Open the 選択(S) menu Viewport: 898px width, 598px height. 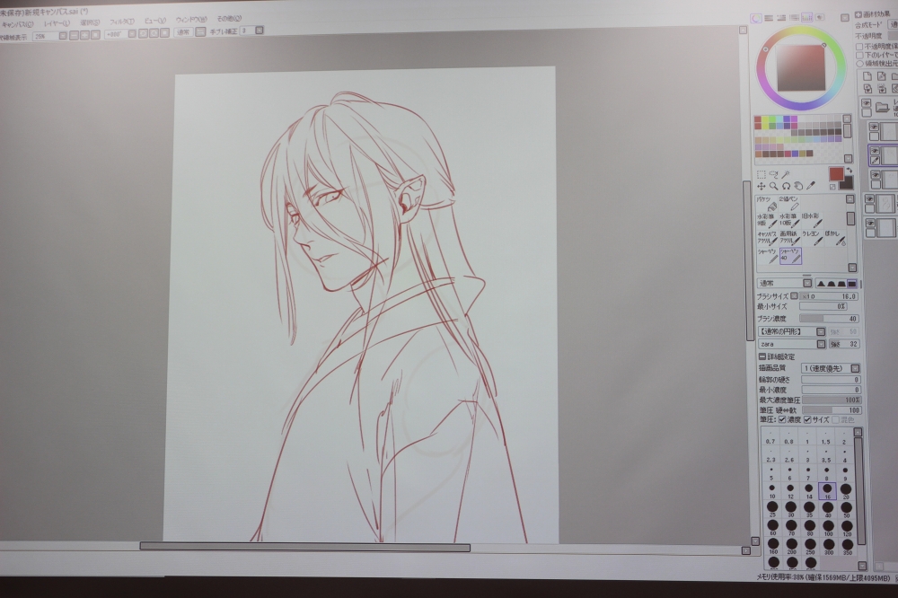coord(90,22)
